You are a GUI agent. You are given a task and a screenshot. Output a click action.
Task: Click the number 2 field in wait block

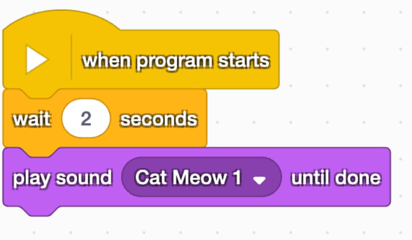[86, 119]
